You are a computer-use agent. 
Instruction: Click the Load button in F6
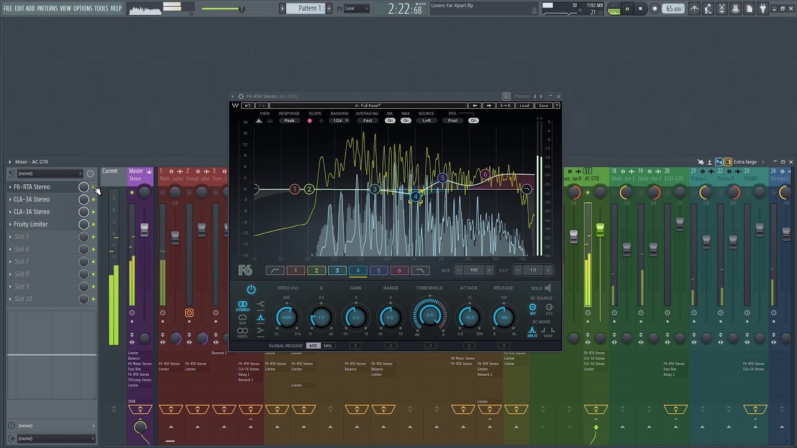[524, 106]
